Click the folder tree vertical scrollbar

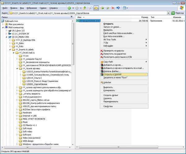73,44
